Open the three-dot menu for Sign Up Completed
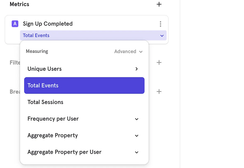244x168 pixels. [x=160, y=24]
